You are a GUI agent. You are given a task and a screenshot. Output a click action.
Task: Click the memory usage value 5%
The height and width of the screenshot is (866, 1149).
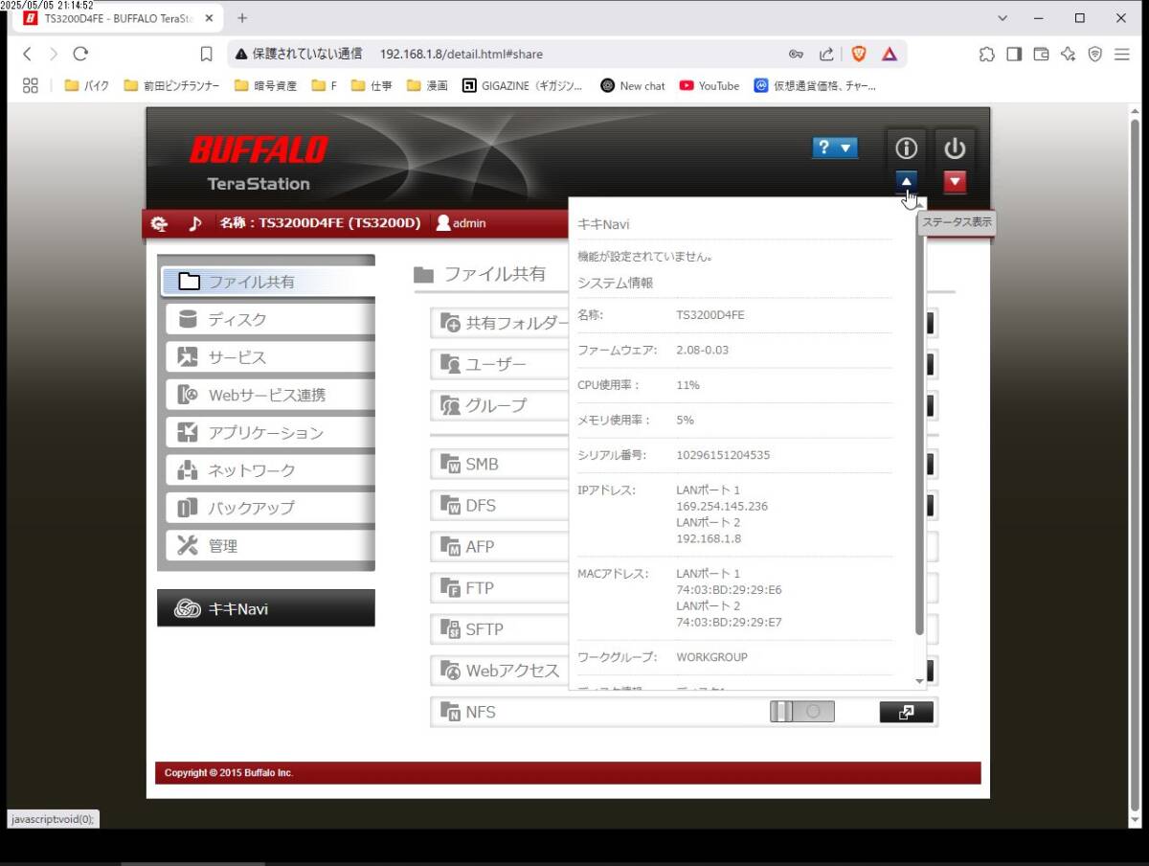[685, 420]
